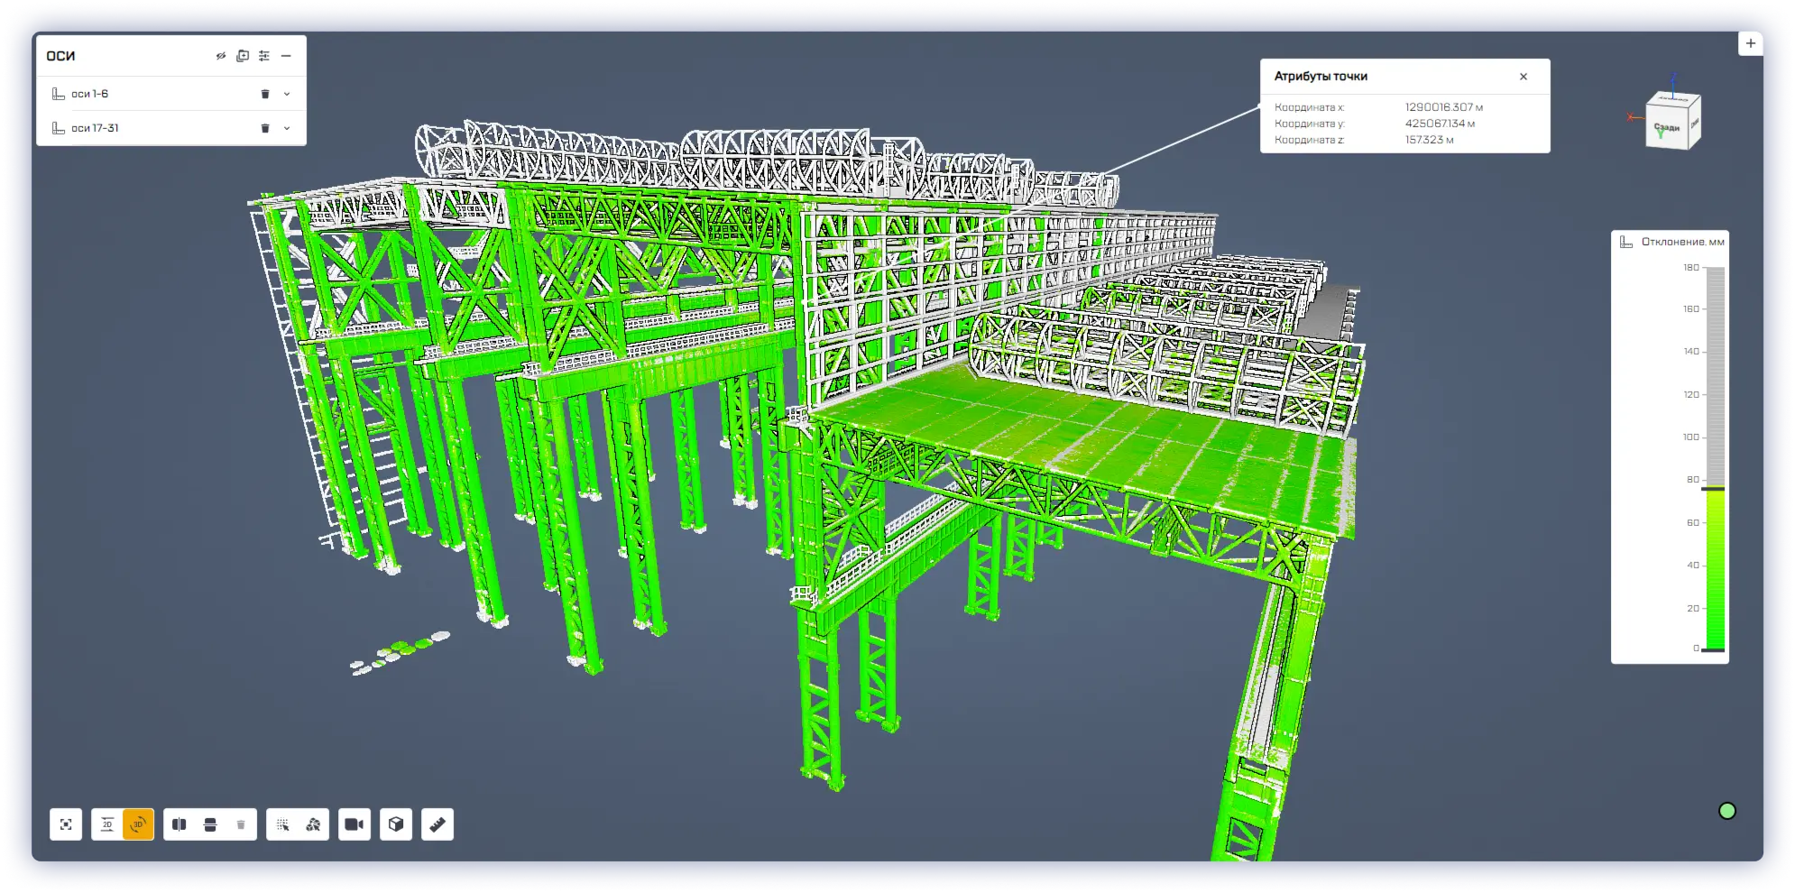Open the camera tool
The width and height of the screenshot is (1795, 893).
[x=354, y=824]
